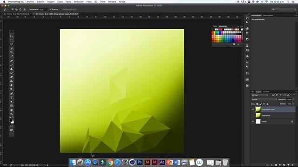Click Add to selection option icon
Screen dimensions: 298x167
(17, 9)
